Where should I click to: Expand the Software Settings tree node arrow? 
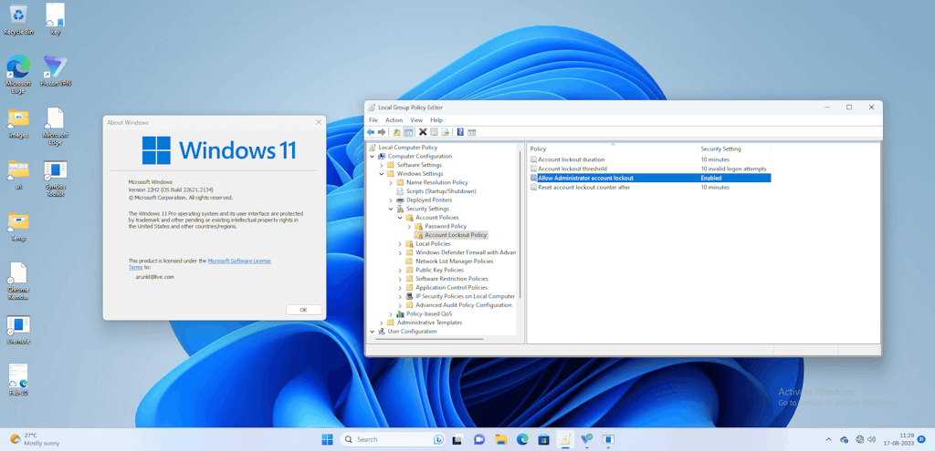pyautogui.click(x=382, y=165)
